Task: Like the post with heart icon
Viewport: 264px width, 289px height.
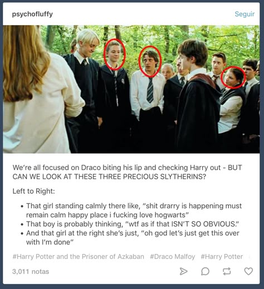Action: pyautogui.click(x=248, y=271)
